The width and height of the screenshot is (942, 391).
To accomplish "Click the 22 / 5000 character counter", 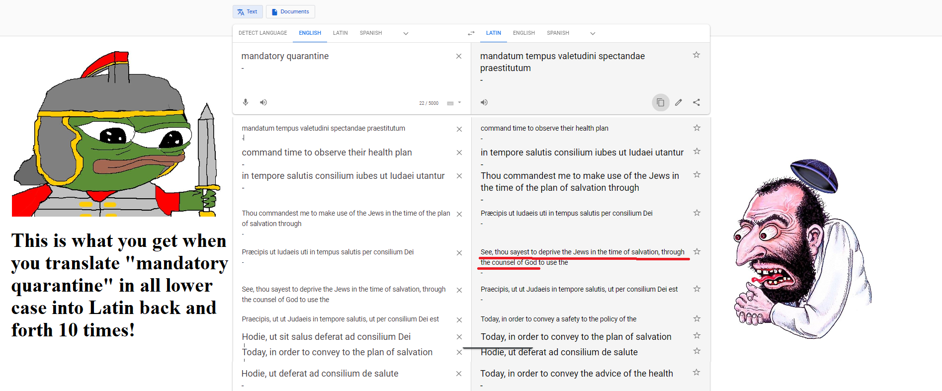I will [x=428, y=103].
